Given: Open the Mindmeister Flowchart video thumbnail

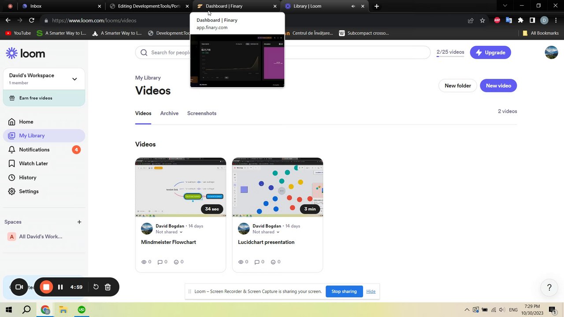Looking at the screenshot, I should pyautogui.click(x=181, y=187).
